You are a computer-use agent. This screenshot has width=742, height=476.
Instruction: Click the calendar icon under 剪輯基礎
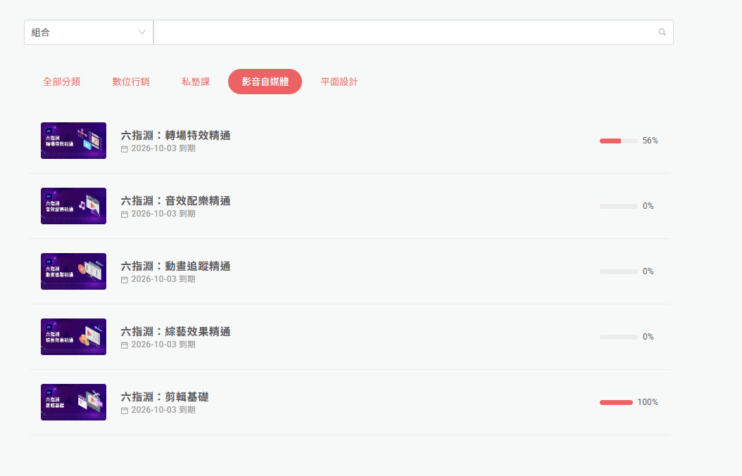click(125, 411)
